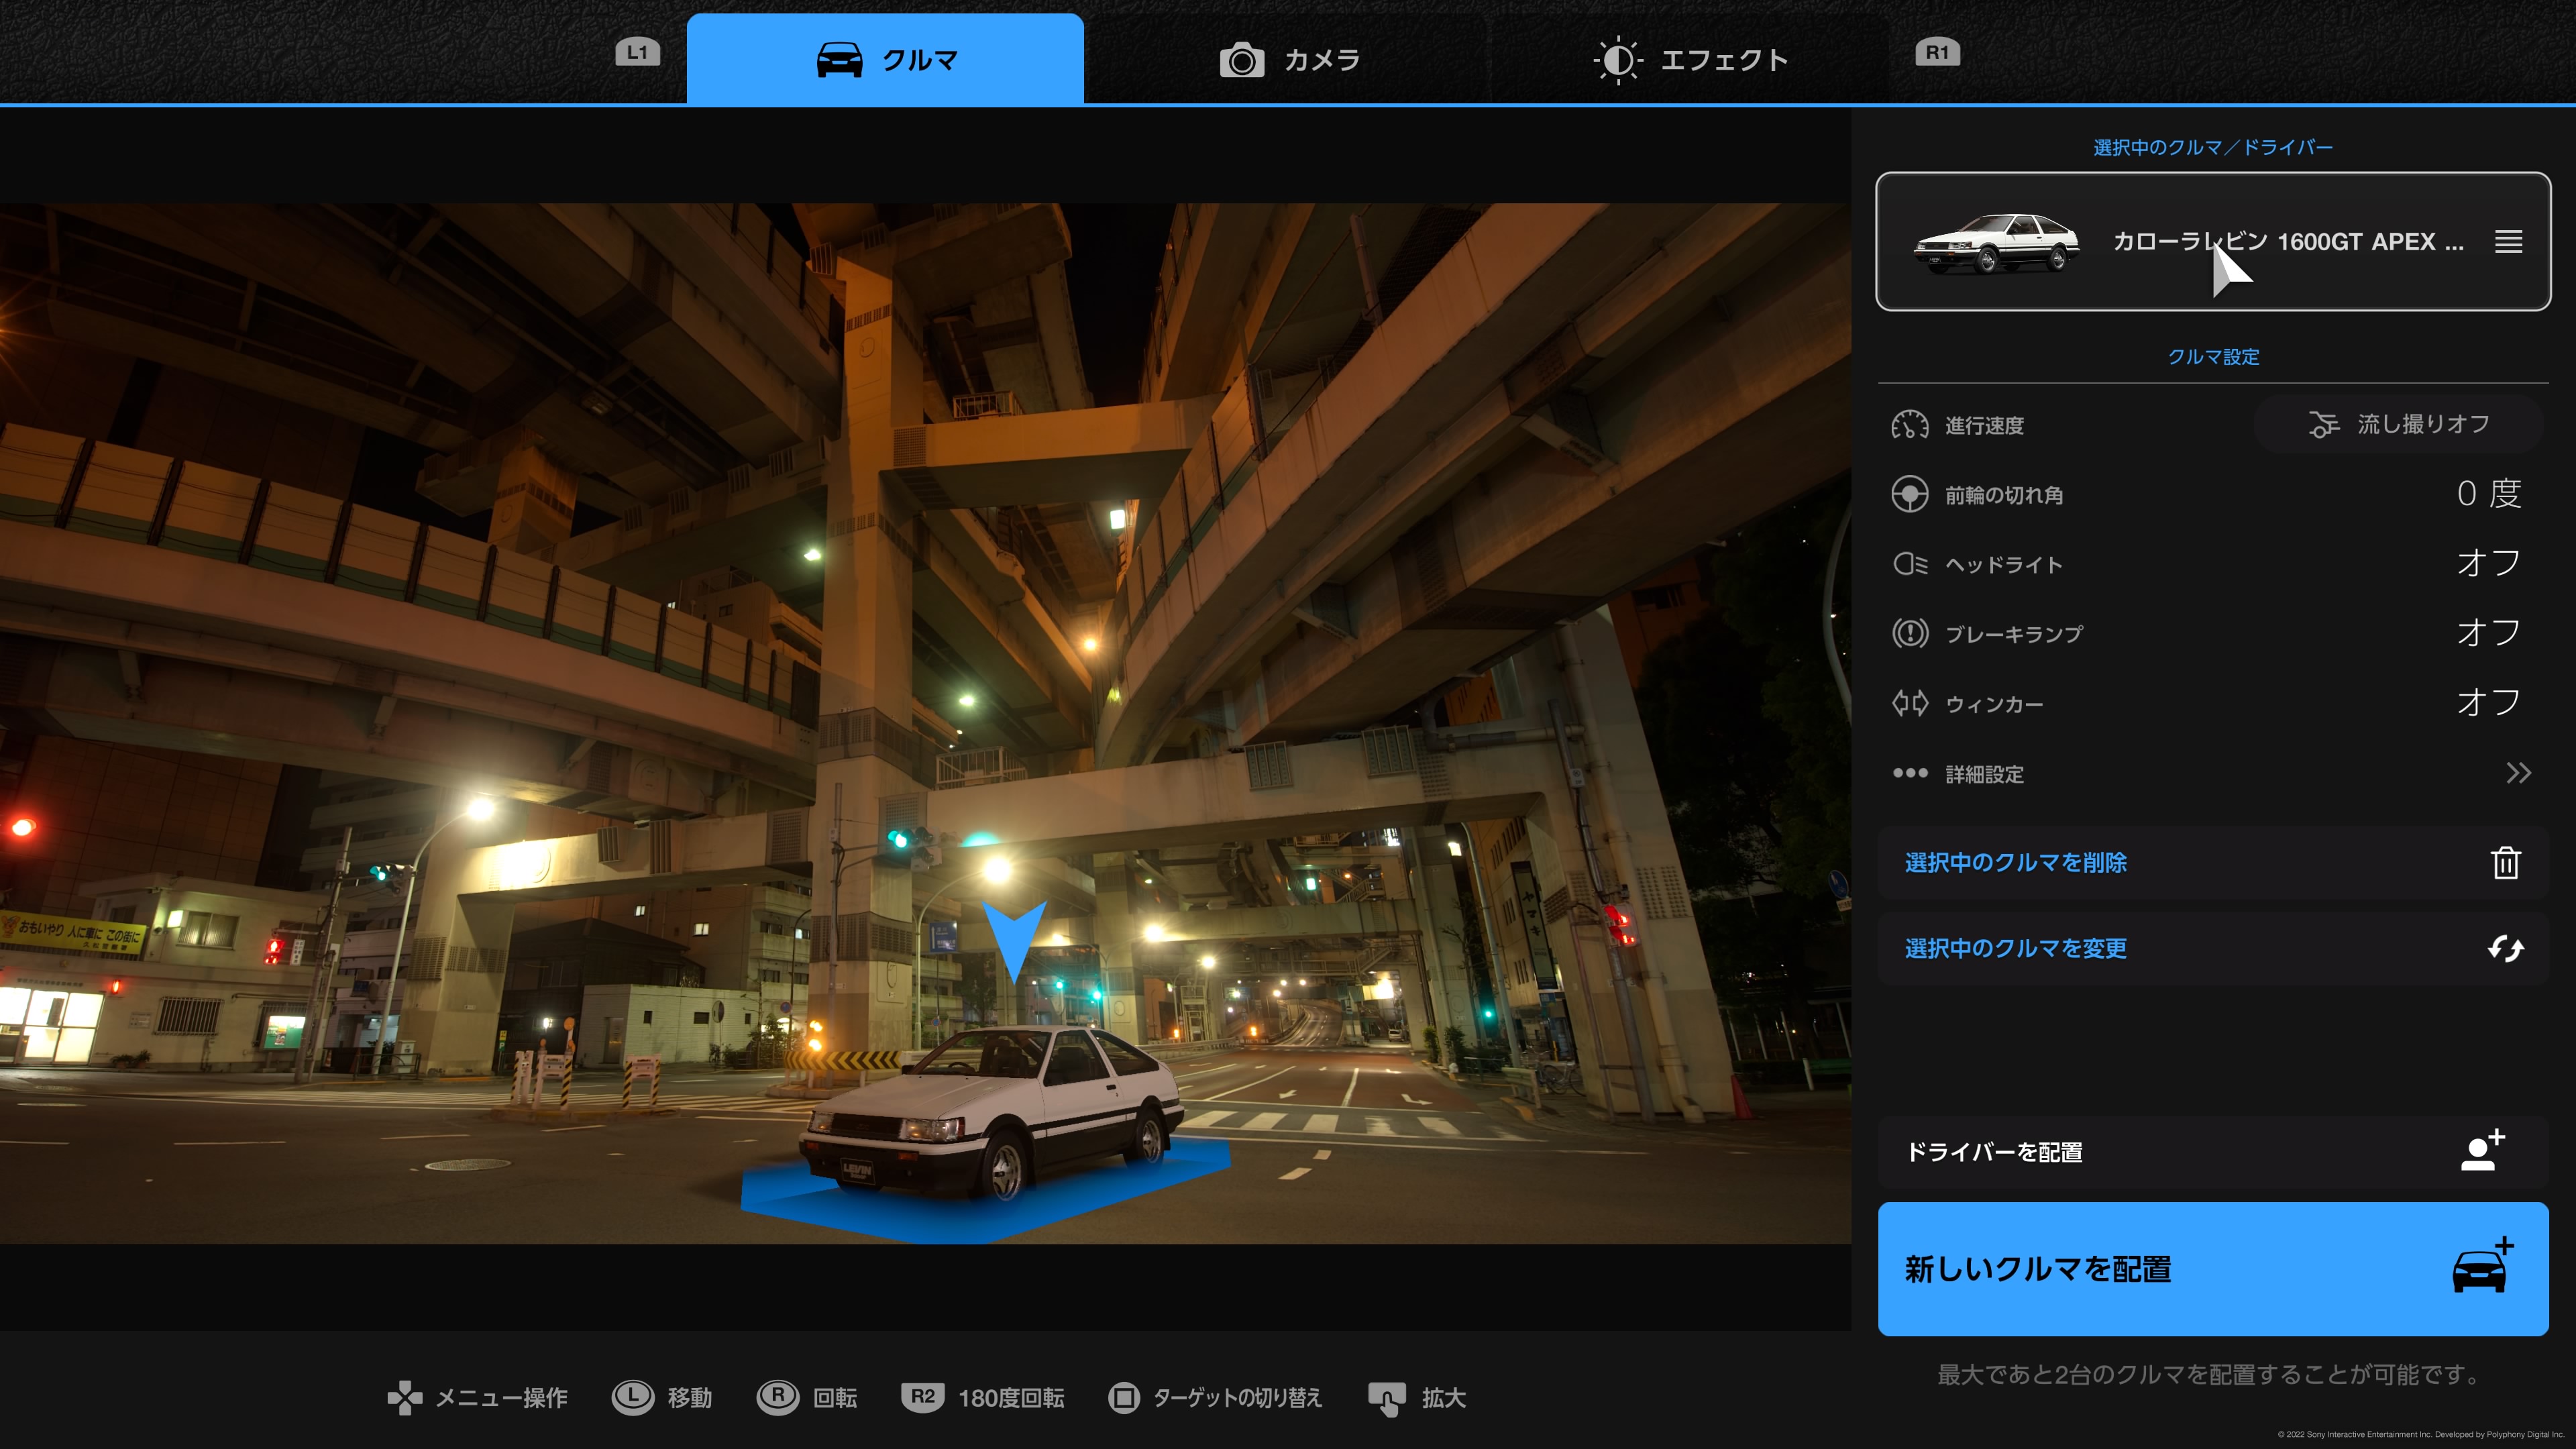
Task: Switch to the エフェクト tab
Action: click(1690, 60)
